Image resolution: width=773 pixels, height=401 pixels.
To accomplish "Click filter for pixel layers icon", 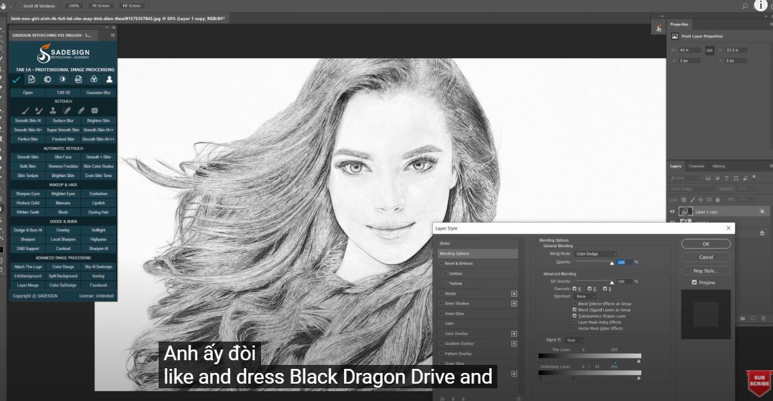I will pyautogui.click(x=708, y=178).
